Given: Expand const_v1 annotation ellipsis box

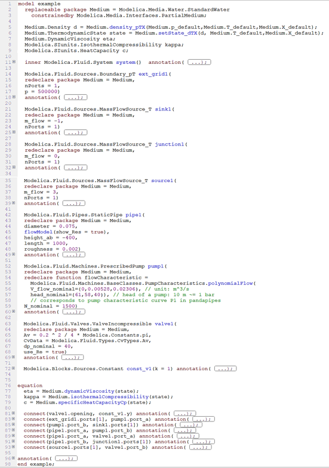Looking at the screenshot, I should pos(226,369).
